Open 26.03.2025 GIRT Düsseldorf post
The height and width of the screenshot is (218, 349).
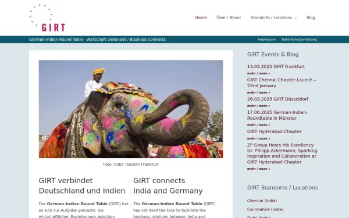click(277, 99)
